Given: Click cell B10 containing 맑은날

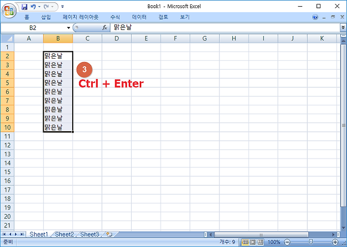Looking at the screenshot, I should (58, 127).
